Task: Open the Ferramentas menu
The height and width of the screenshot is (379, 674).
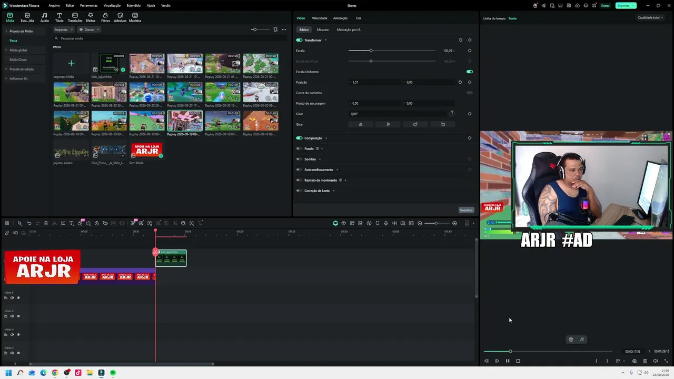Action: [88, 5]
